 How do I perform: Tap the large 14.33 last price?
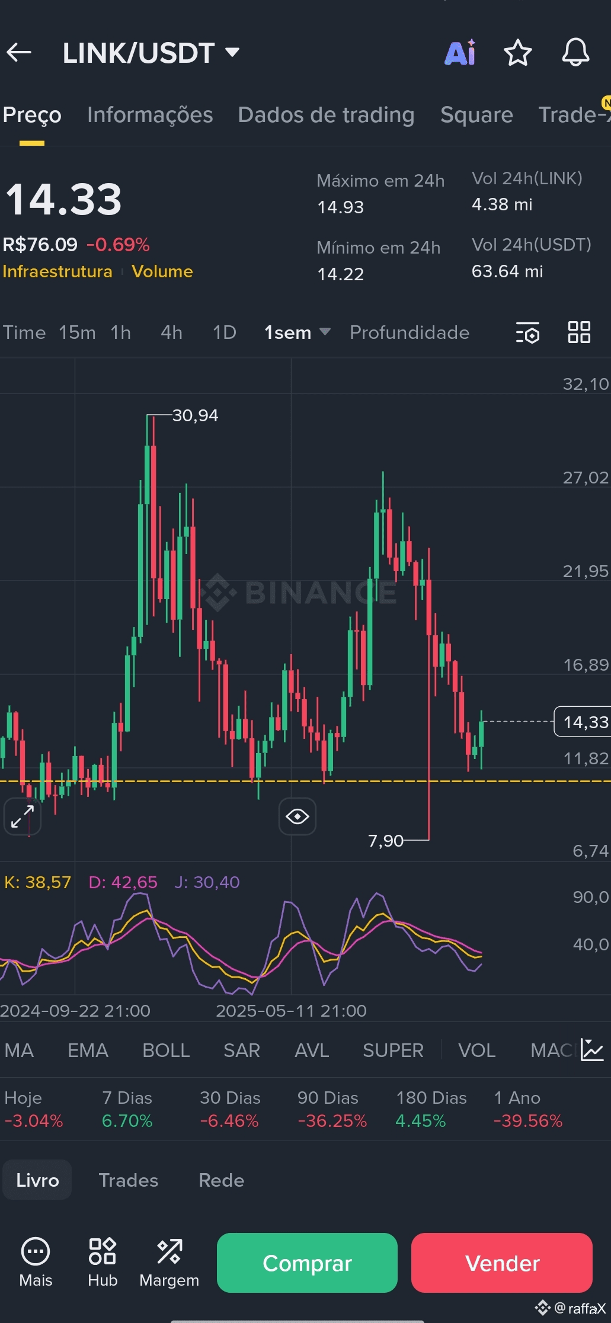pos(63,199)
